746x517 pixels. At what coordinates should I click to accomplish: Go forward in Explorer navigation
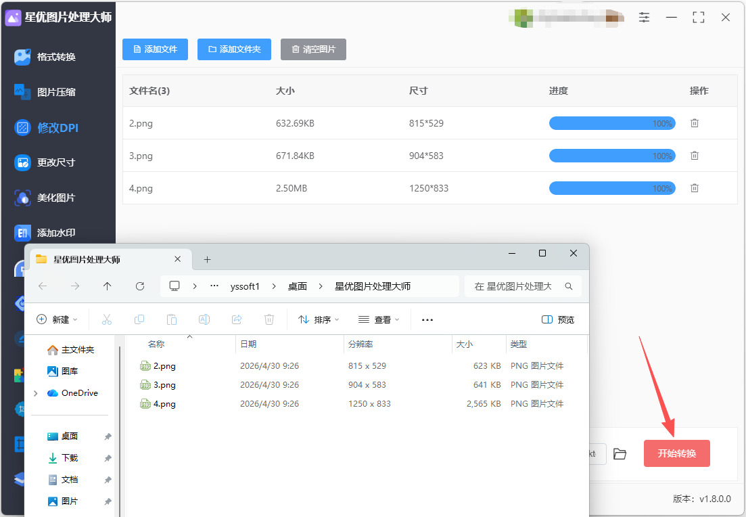[75, 286]
